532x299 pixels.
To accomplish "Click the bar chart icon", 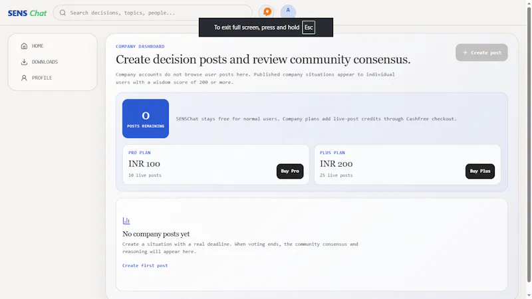I will coord(126,221).
